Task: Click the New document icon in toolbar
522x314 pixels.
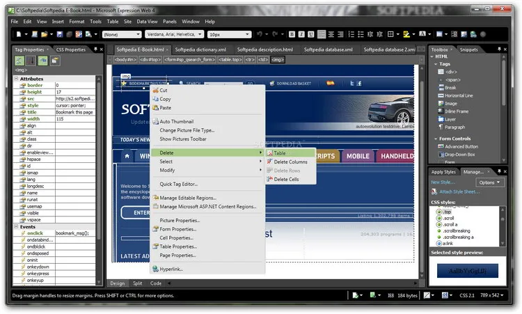Action: 19,34
